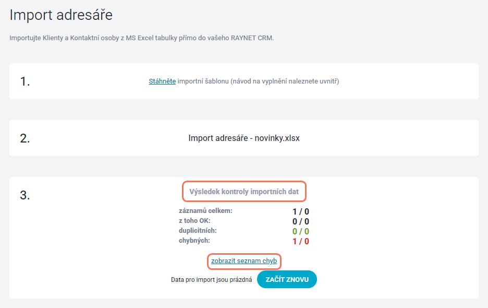This screenshot has height=308, width=488.
Task: Click the z toho OK value 0 / 0
Action: (301, 221)
